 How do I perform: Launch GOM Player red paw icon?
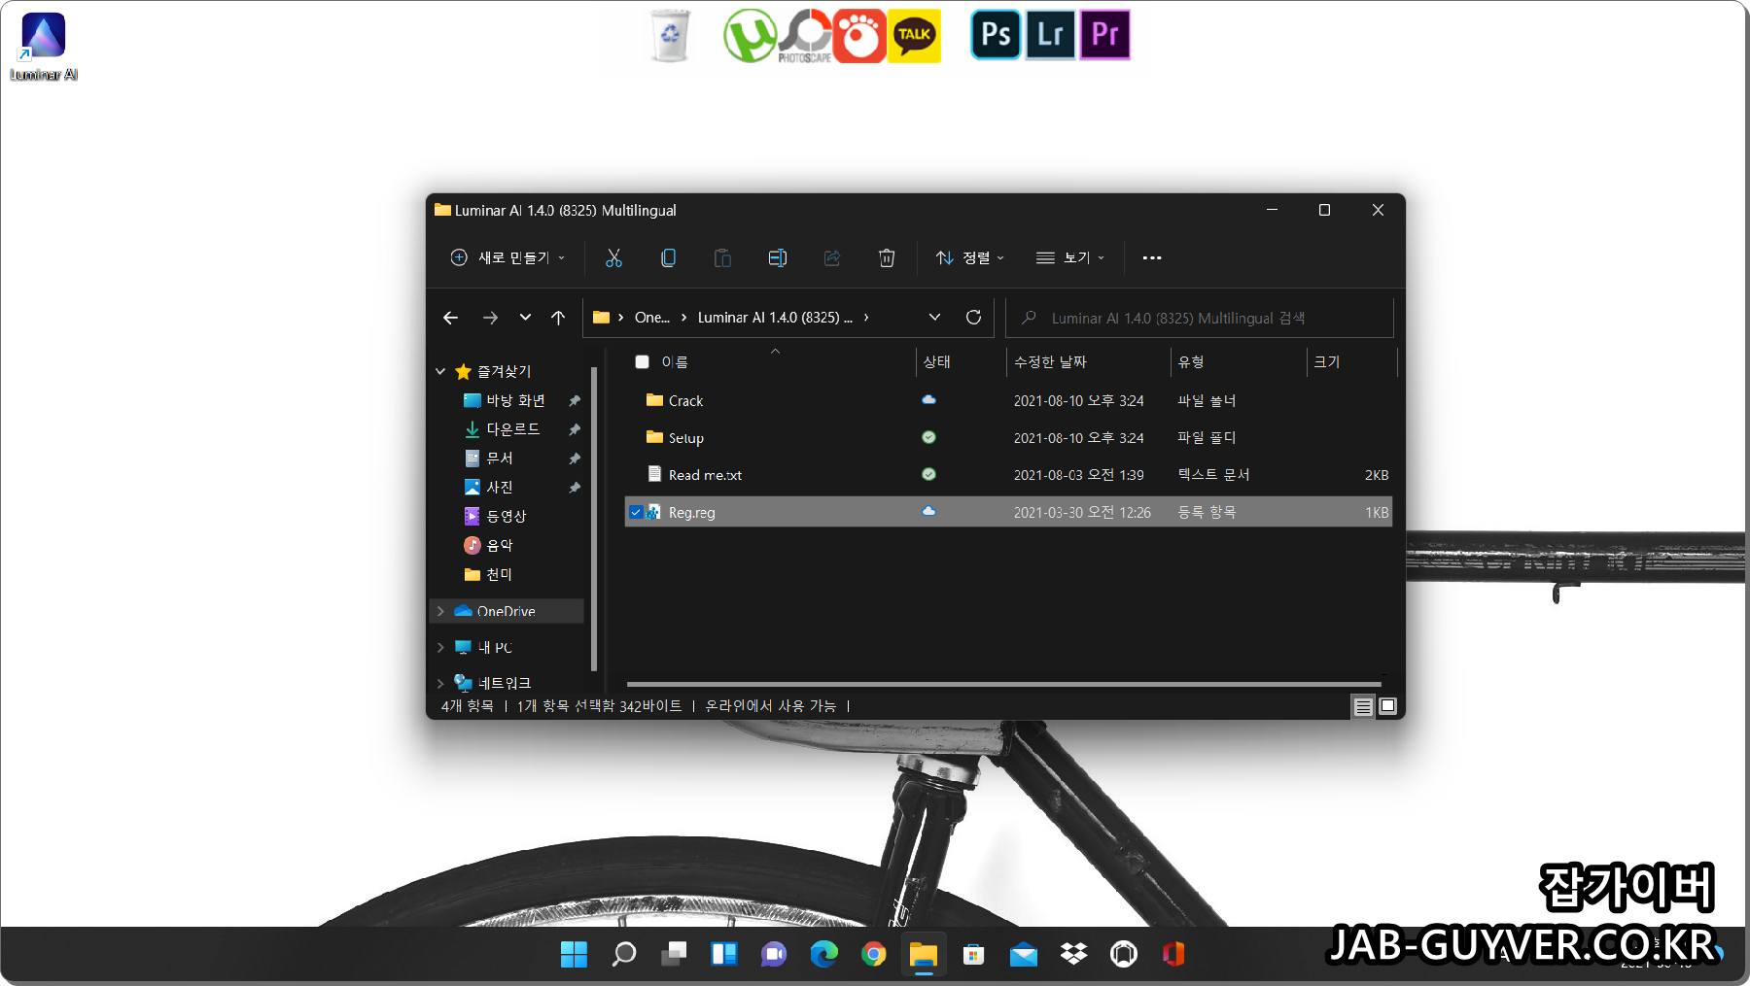click(859, 36)
